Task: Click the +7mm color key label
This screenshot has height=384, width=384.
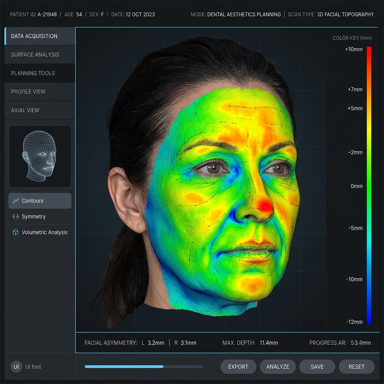Action: point(355,89)
